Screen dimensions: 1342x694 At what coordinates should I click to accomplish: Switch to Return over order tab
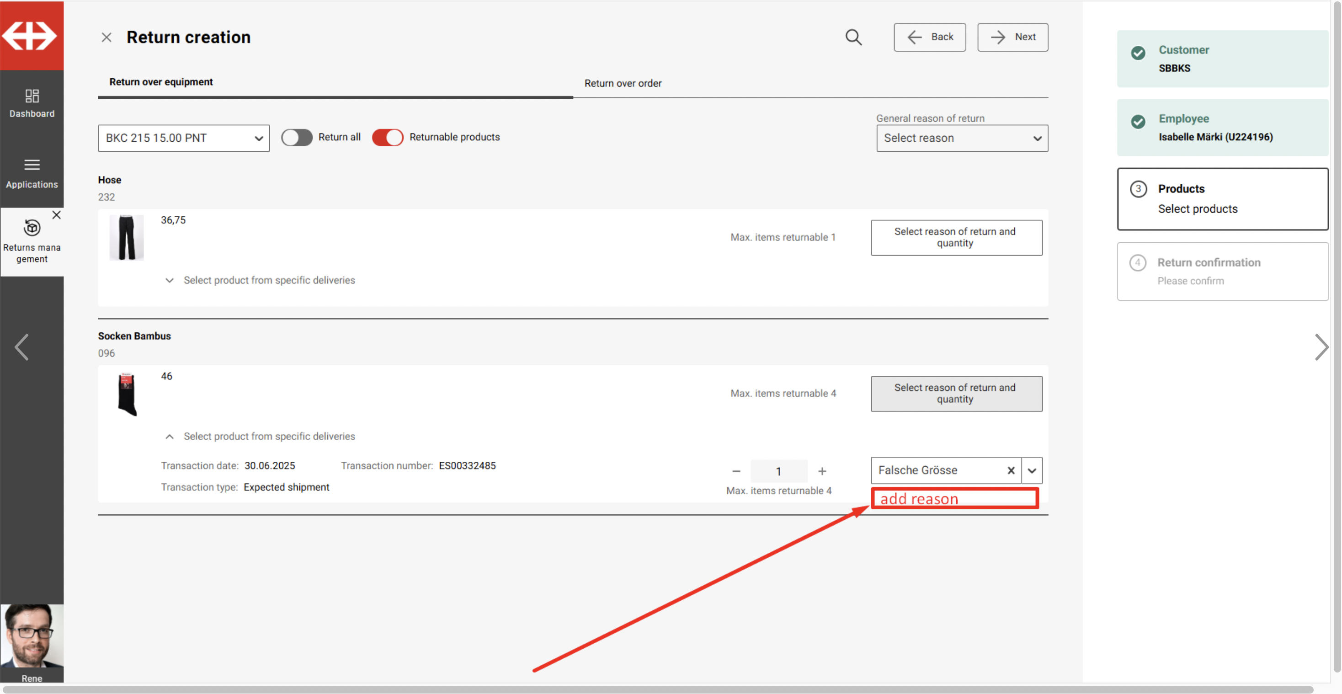(623, 83)
